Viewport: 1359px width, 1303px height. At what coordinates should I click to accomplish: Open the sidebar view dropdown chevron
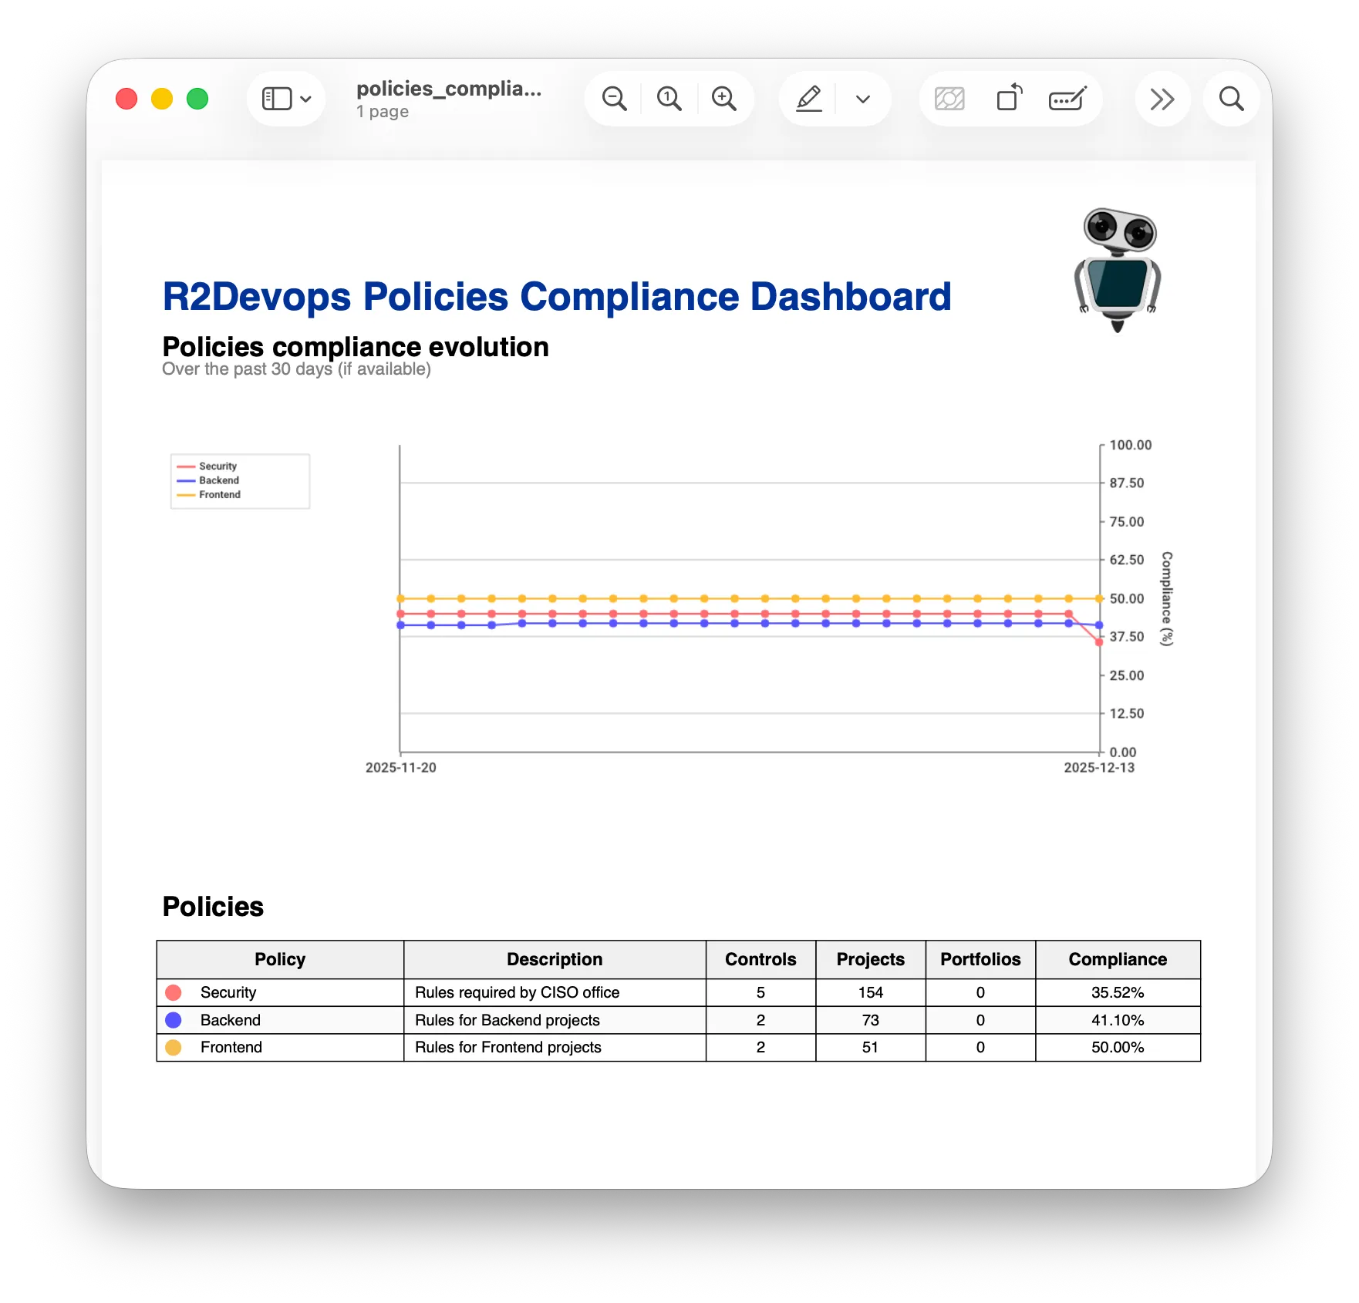pos(306,99)
